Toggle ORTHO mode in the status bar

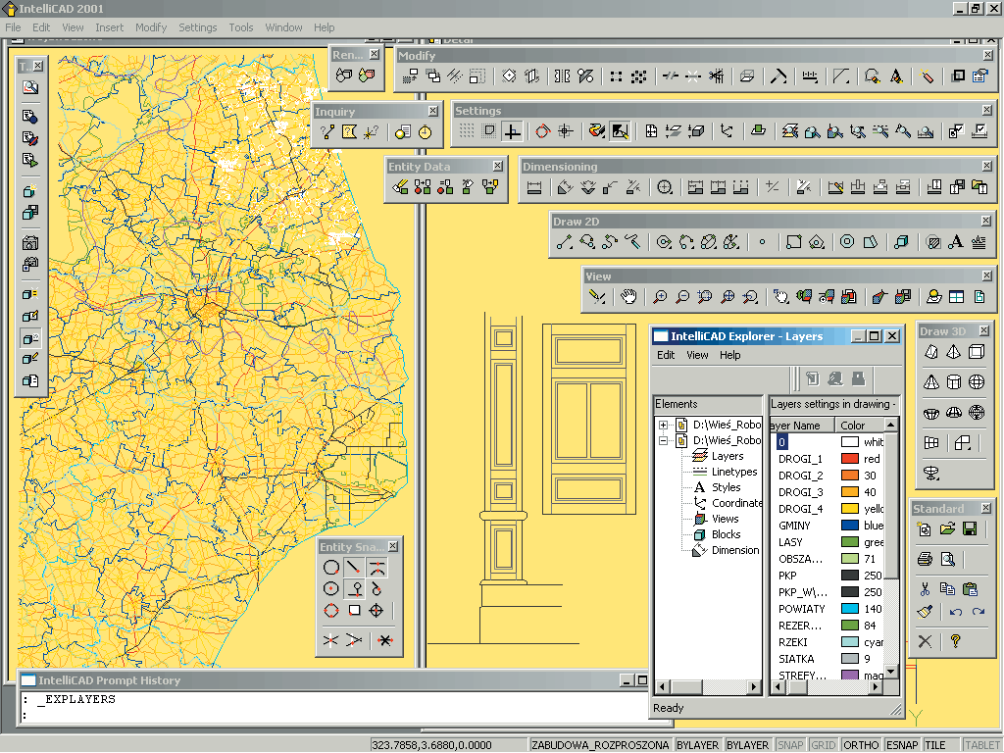pyautogui.click(x=861, y=745)
